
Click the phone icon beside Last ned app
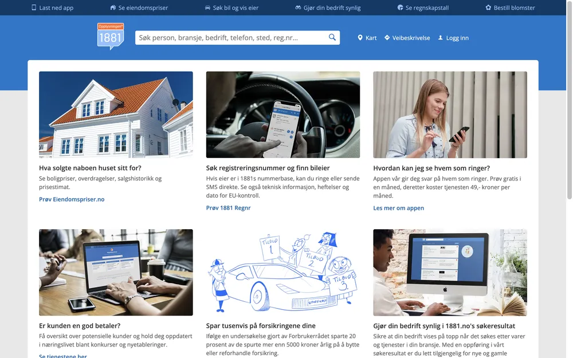[34, 8]
